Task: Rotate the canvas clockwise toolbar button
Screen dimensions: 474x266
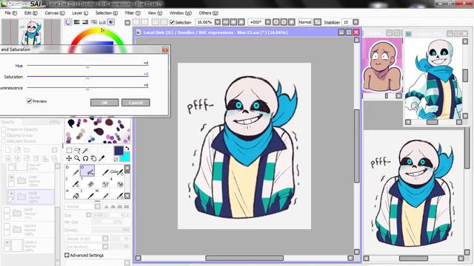Action: pos(284,22)
